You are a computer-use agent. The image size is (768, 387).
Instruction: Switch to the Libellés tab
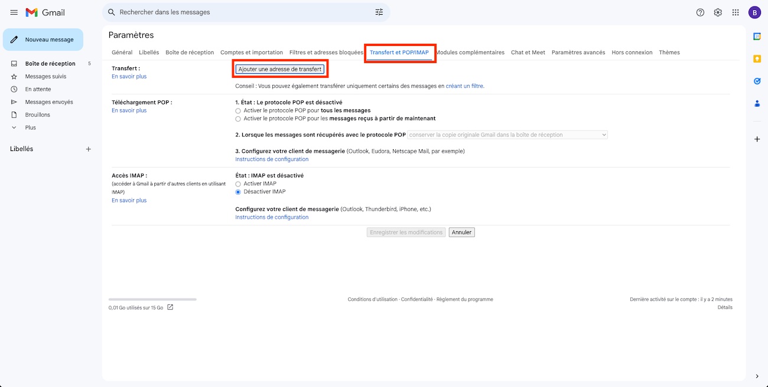[149, 53]
